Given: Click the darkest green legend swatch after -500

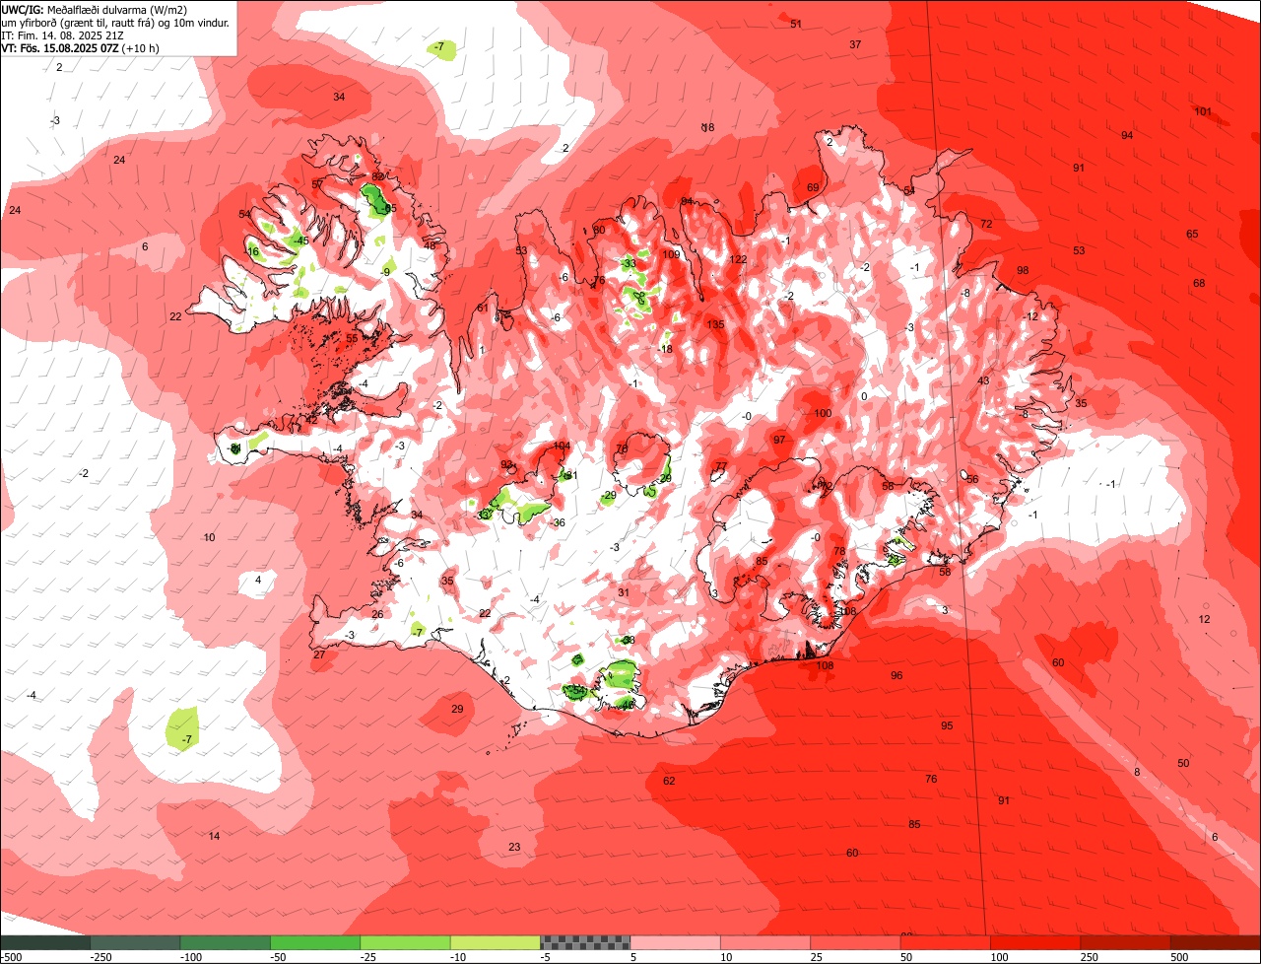Looking at the screenshot, I should tap(44, 942).
